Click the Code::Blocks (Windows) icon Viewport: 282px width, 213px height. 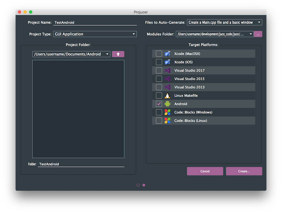168,112
